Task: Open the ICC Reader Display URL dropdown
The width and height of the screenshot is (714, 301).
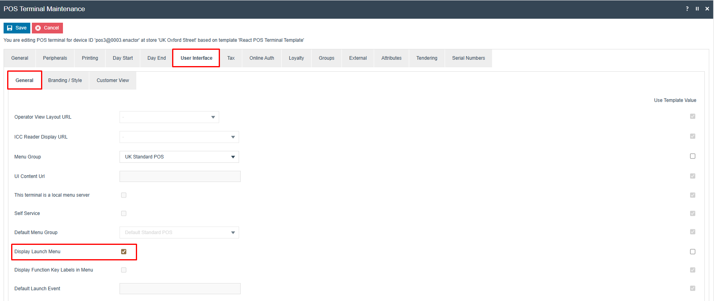Action: [x=179, y=137]
